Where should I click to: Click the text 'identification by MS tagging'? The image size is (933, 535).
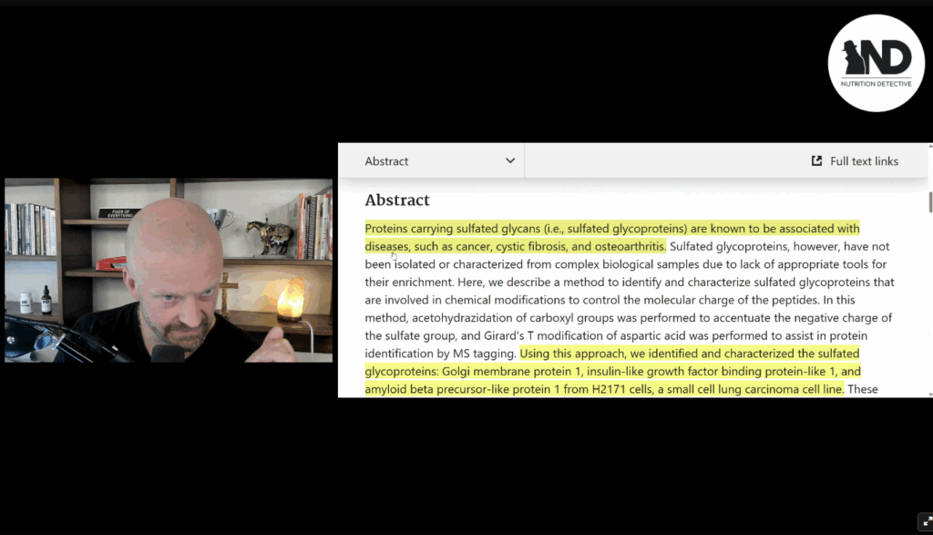(440, 354)
